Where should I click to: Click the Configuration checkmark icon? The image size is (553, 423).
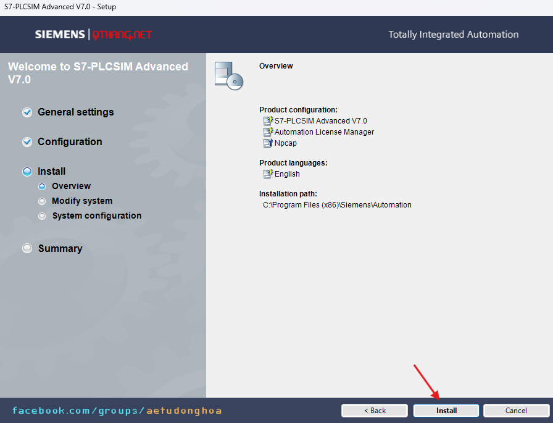[27, 142]
